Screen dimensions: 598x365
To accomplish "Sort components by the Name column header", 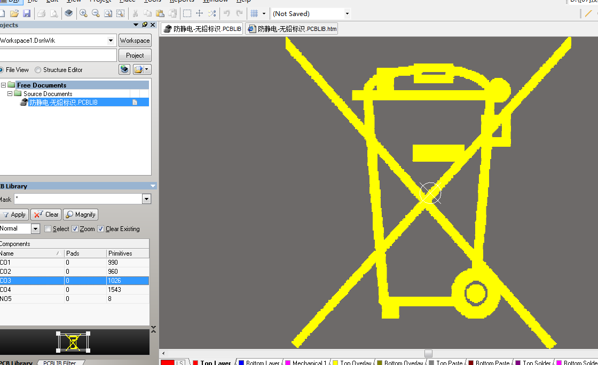I will click(x=32, y=253).
